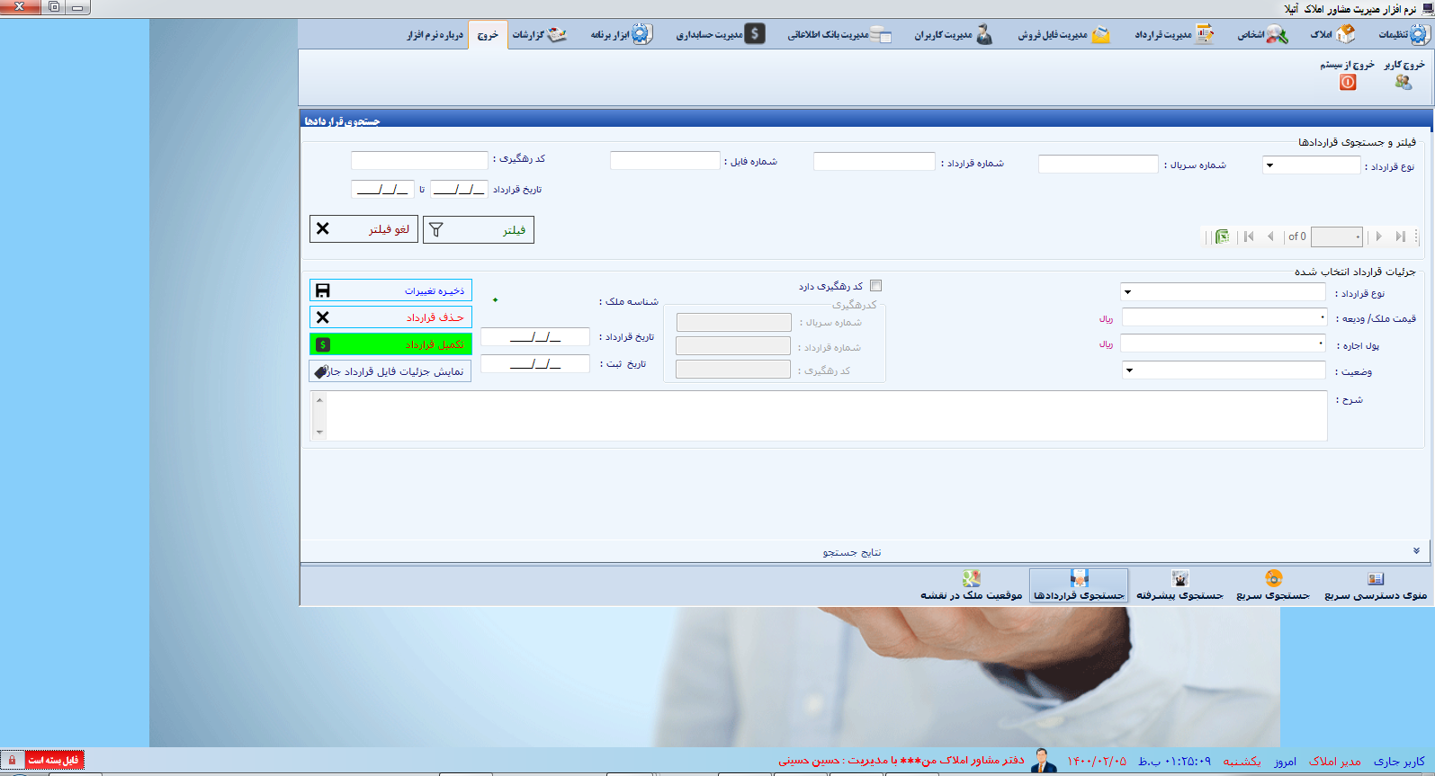Click the قیمت ملک/ودیعه amount field

1224,317
